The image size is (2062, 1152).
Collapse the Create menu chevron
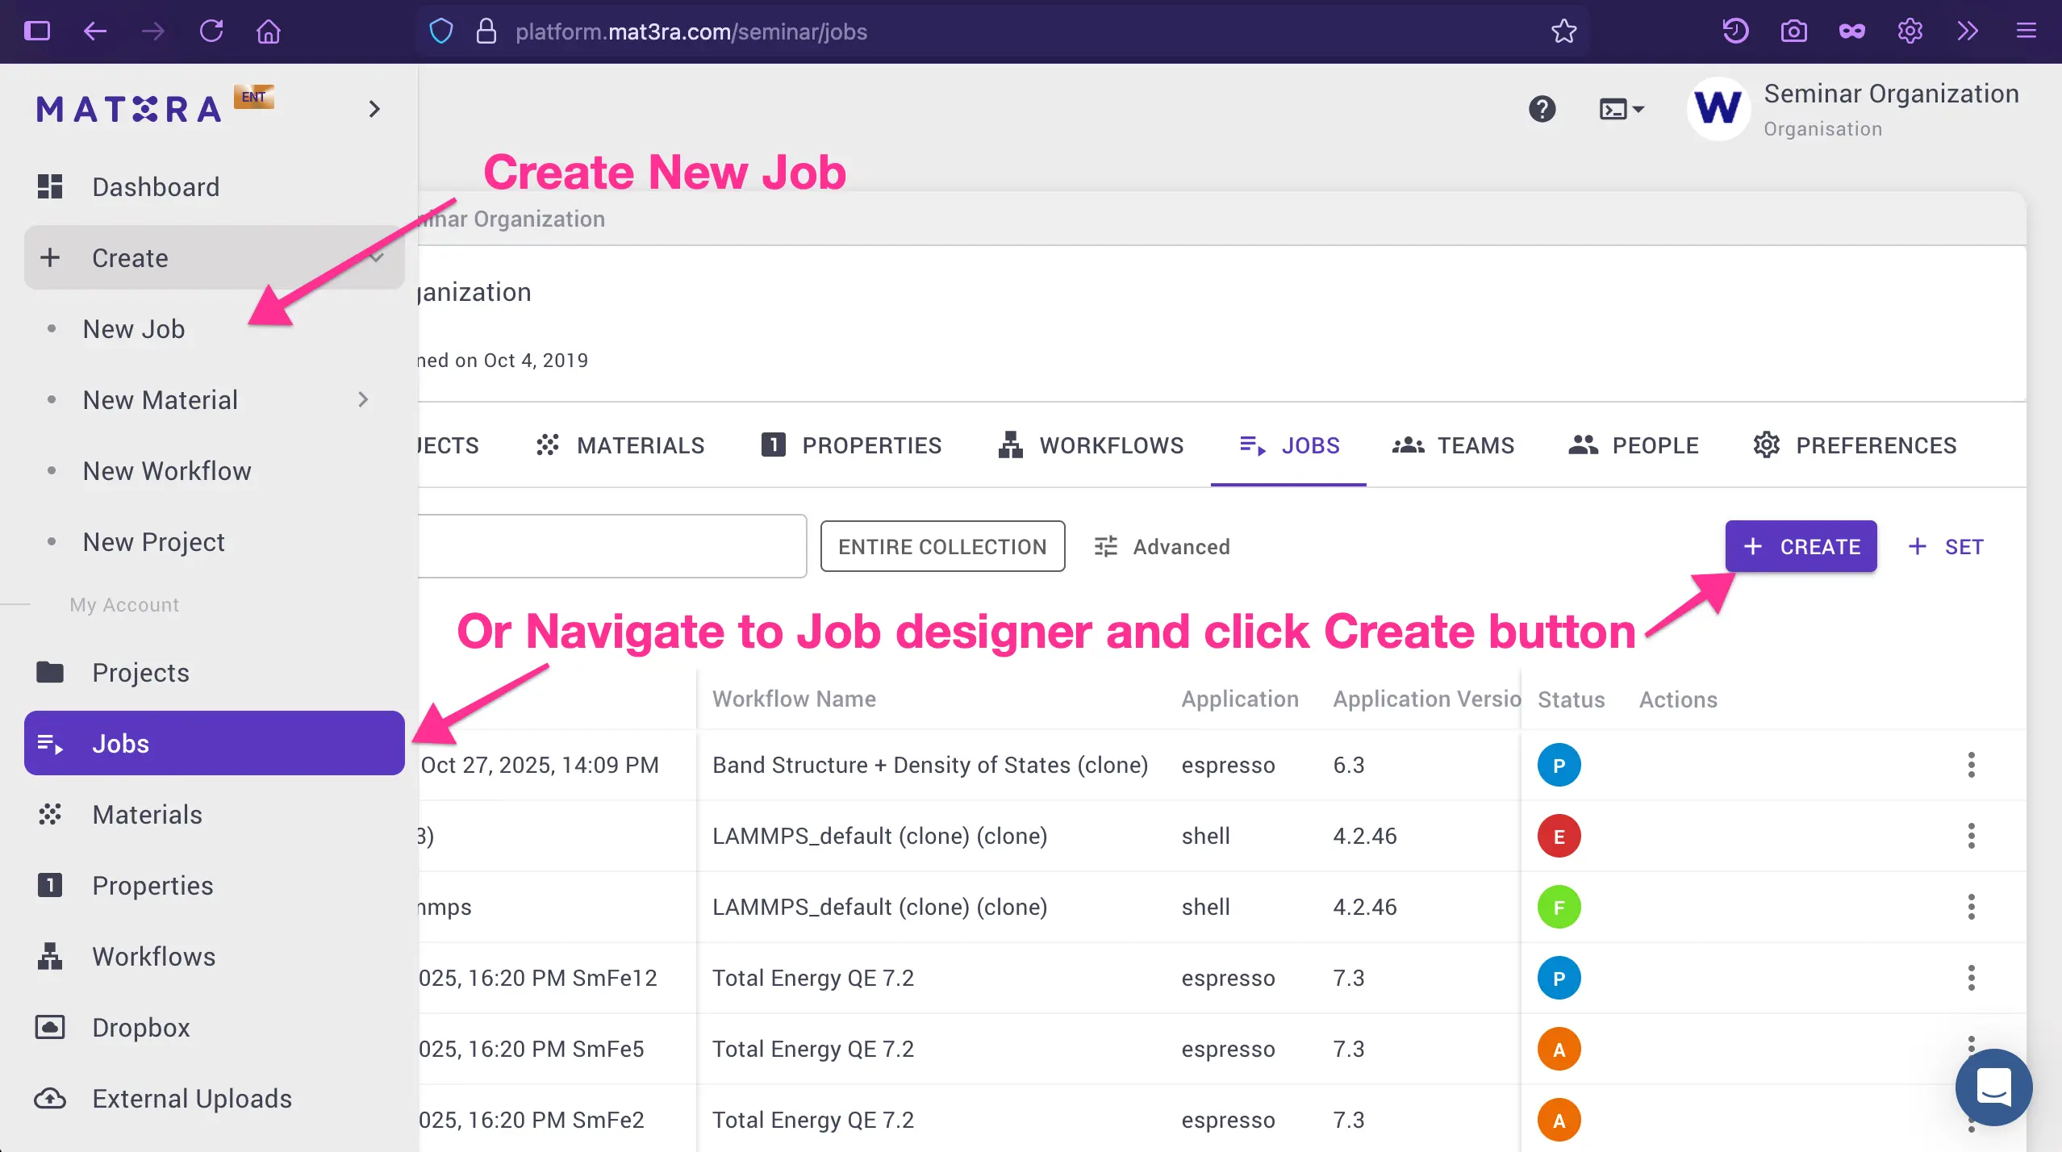pyautogui.click(x=377, y=257)
